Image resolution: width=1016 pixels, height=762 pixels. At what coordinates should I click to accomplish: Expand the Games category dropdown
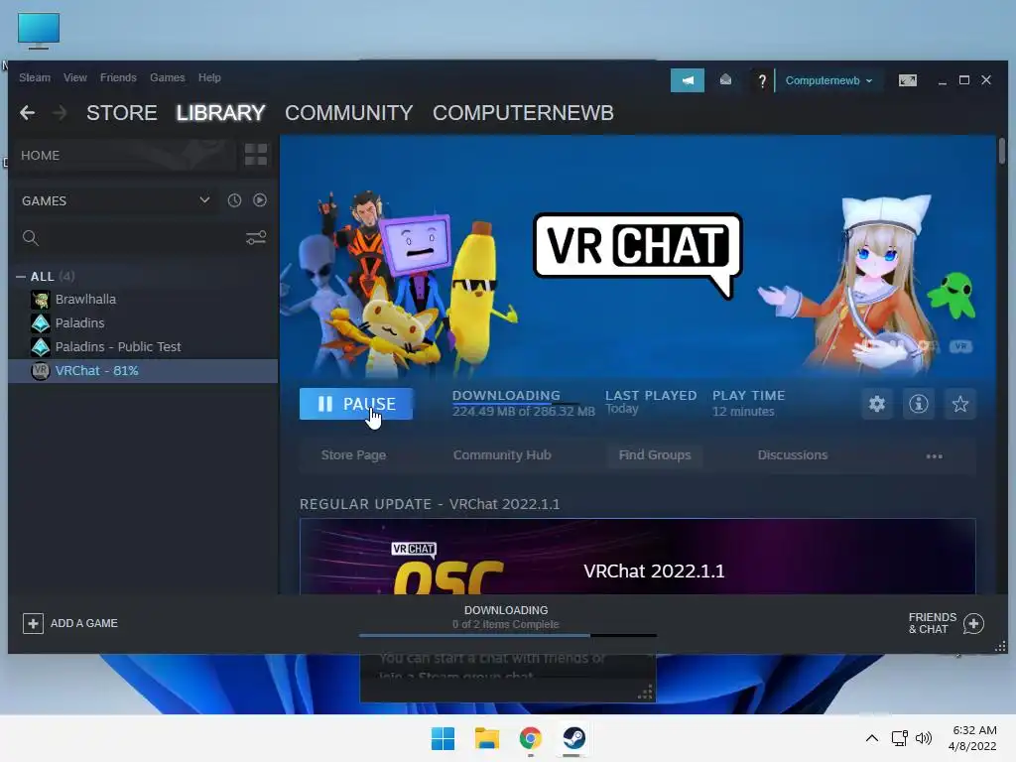point(204,199)
